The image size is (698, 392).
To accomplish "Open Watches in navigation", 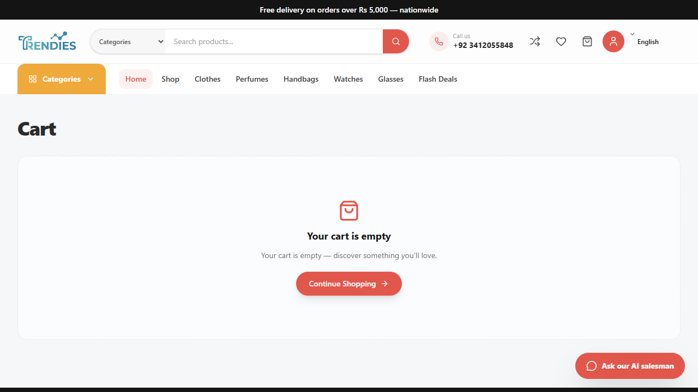I will (x=348, y=79).
